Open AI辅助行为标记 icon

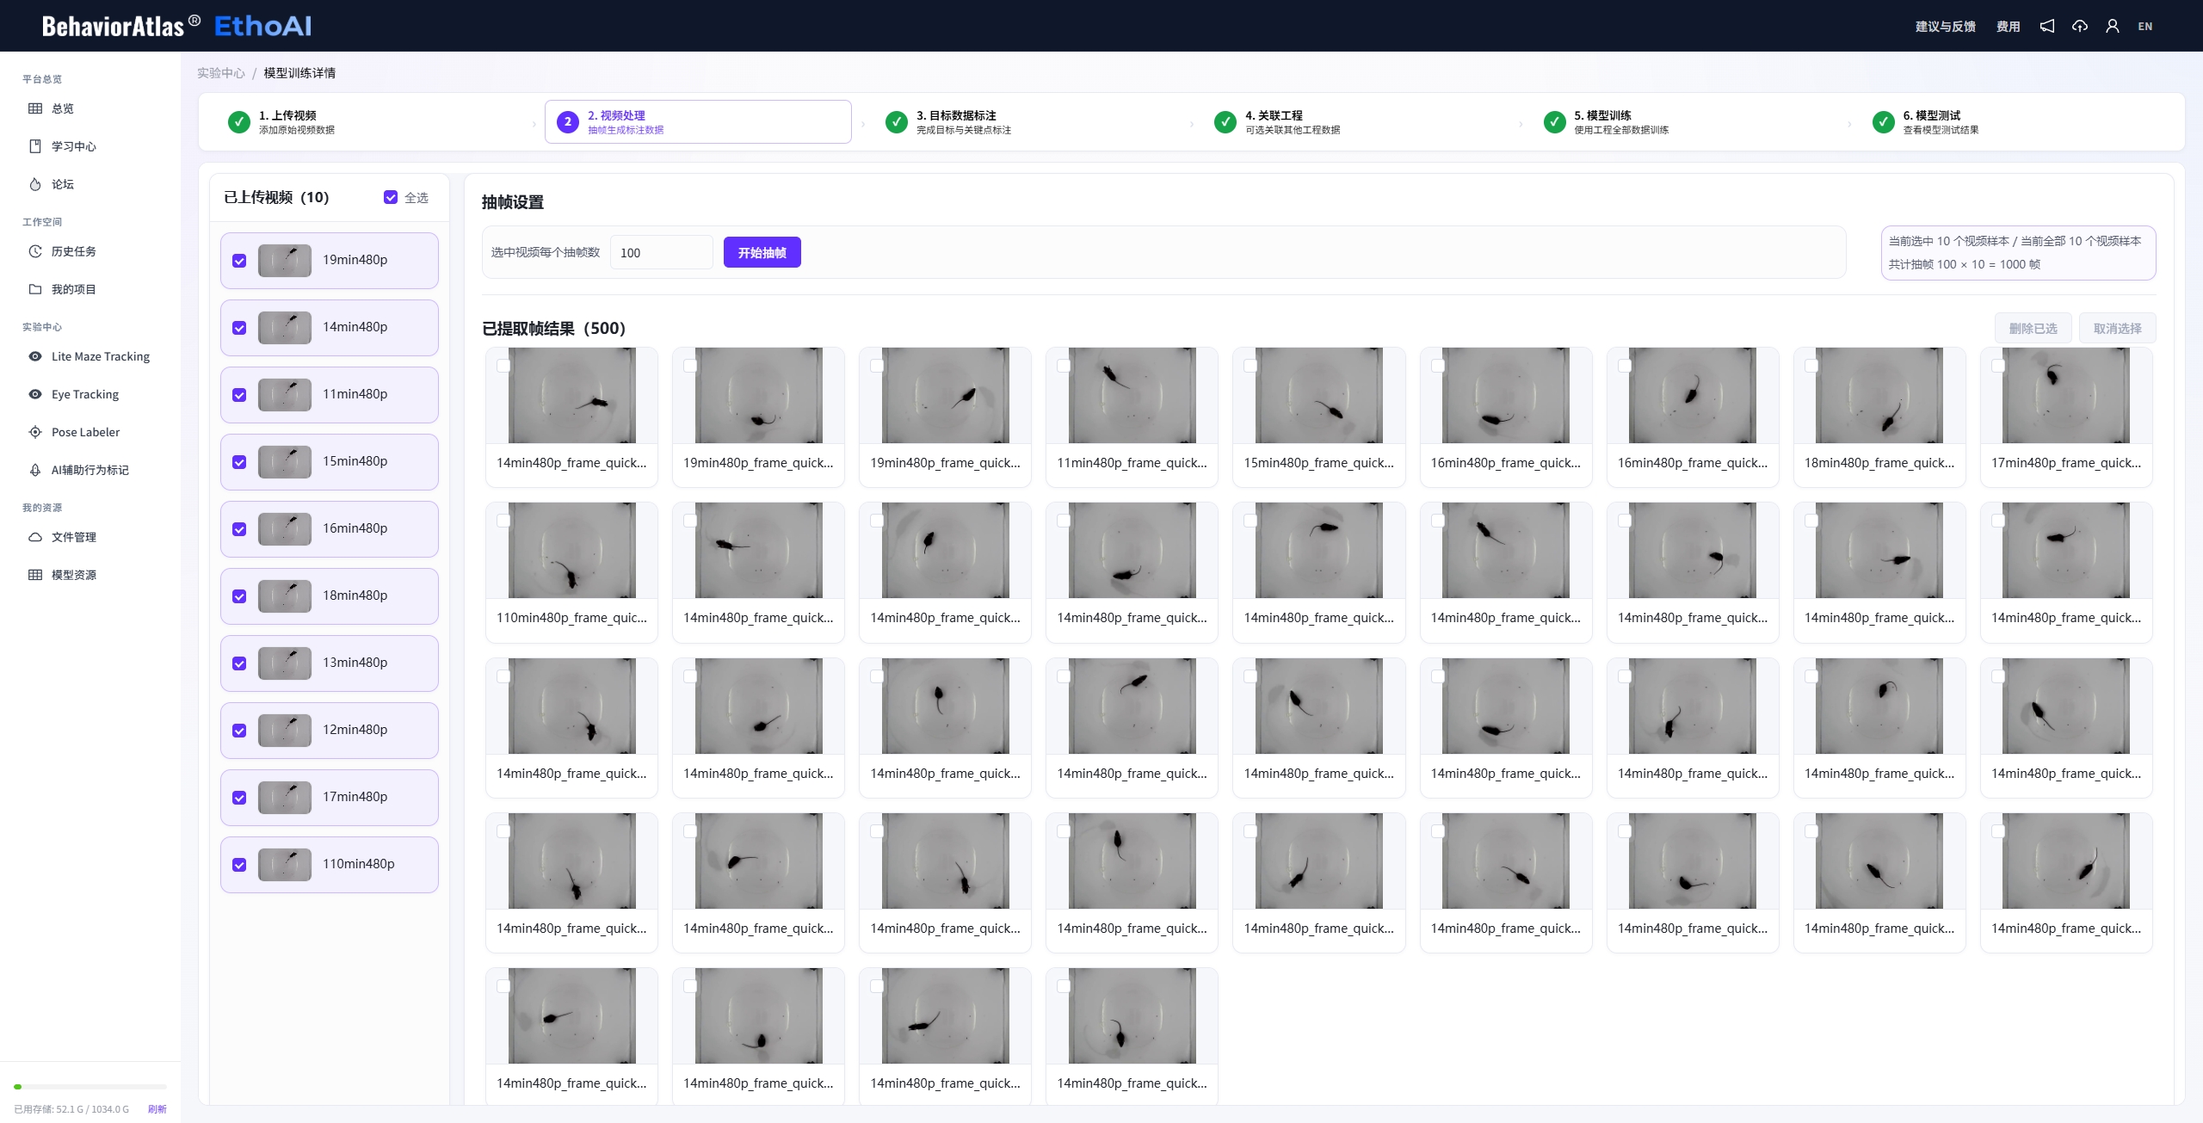click(35, 470)
